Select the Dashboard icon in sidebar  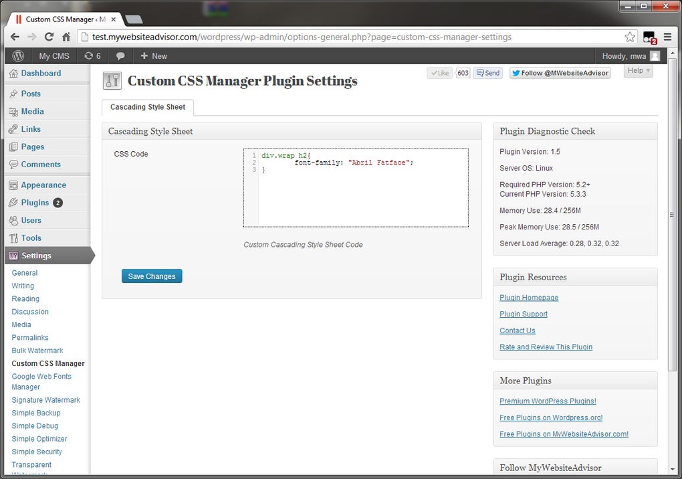point(15,72)
